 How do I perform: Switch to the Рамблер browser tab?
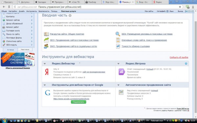[93, 2]
